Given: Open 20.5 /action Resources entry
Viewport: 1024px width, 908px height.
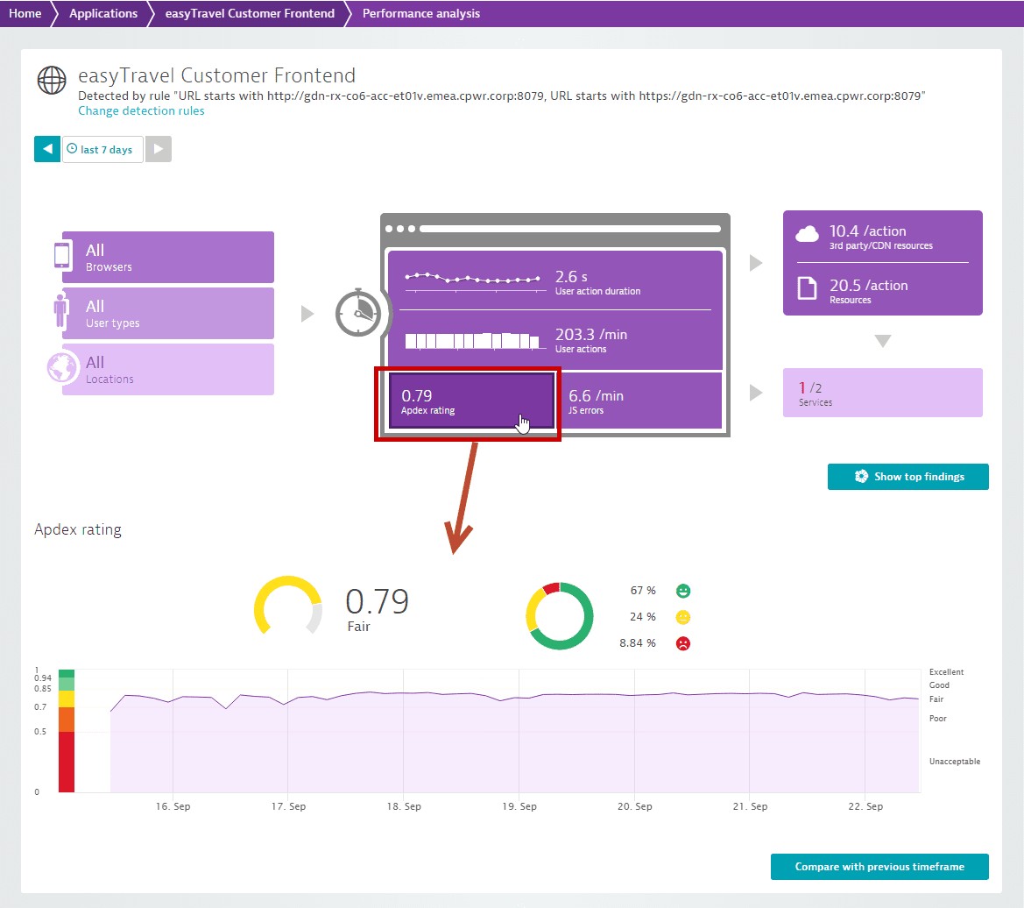Looking at the screenshot, I should (x=882, y=291).
